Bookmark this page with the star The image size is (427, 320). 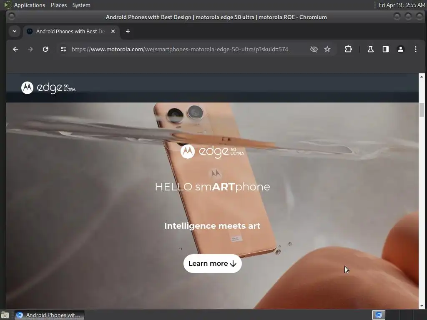click(327, 49)
